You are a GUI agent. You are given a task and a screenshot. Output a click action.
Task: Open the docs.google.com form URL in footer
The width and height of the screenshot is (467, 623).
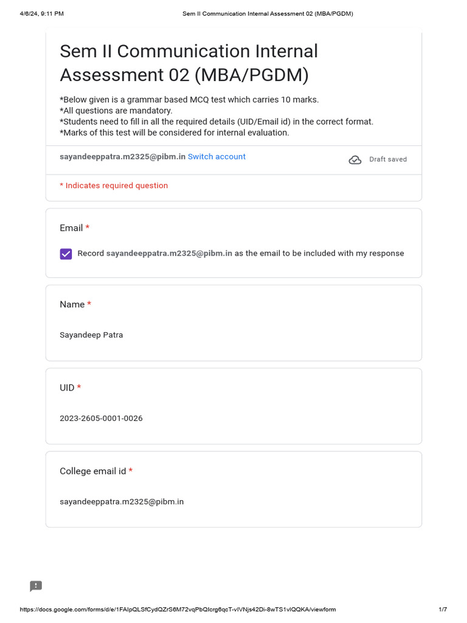[x=178, y=609]
